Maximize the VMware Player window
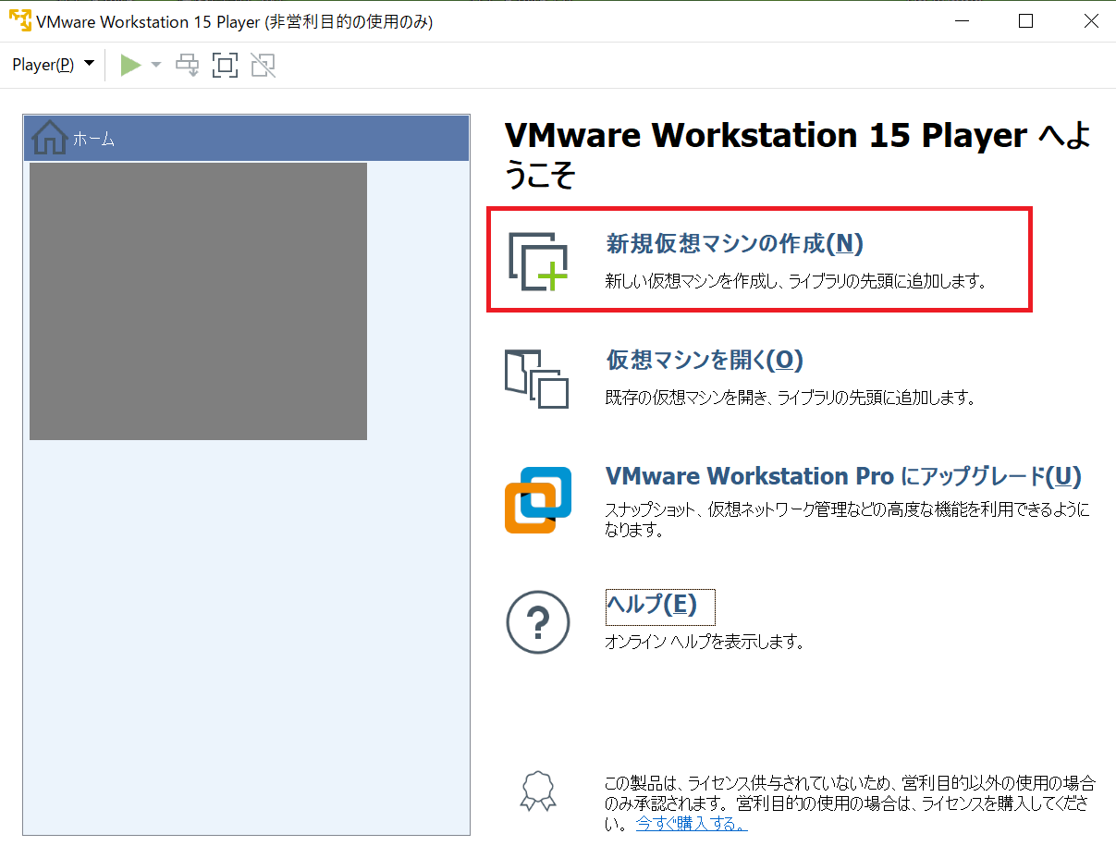This screenshot has width=1116, height=846. [1025, 21]
